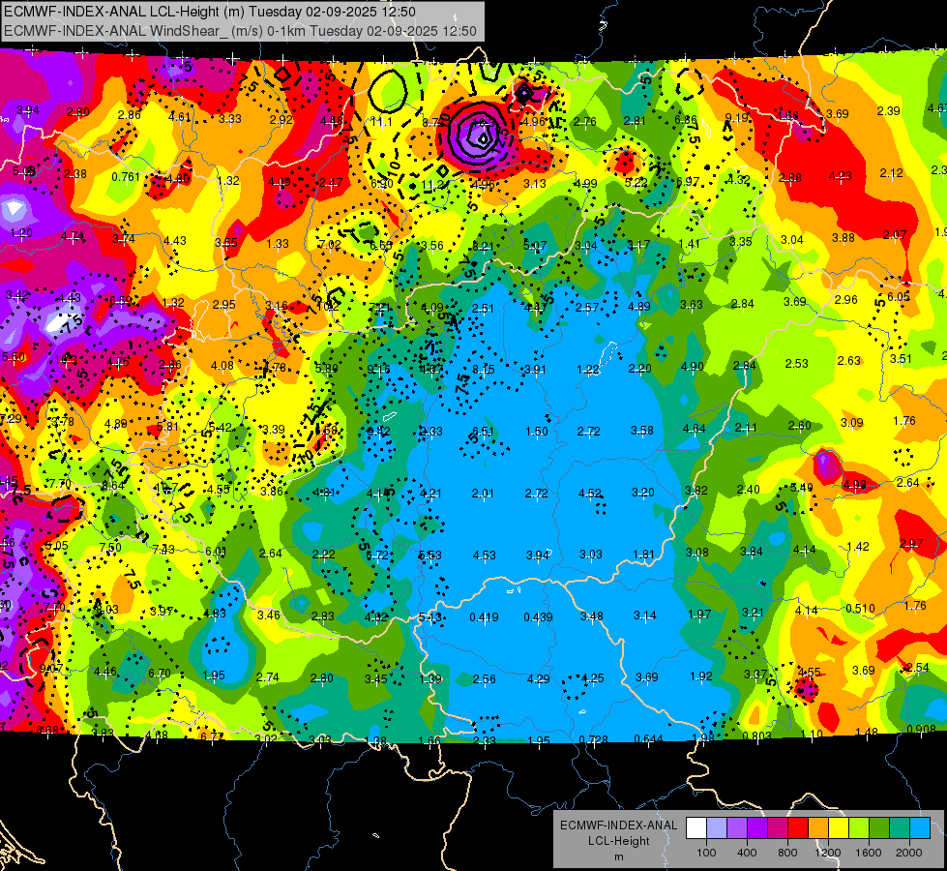The image size is (947, 871).
Task: Click the wind shear value 1.81
Action: 643,554
